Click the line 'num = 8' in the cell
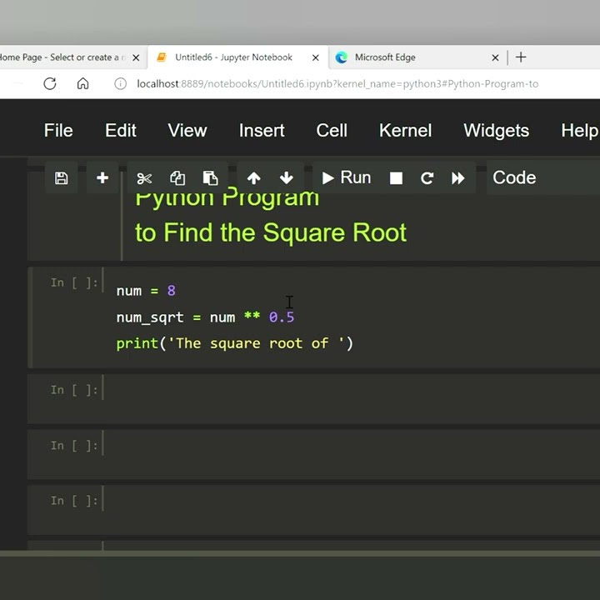Viewport: 600px width, 600px height. 146,291
